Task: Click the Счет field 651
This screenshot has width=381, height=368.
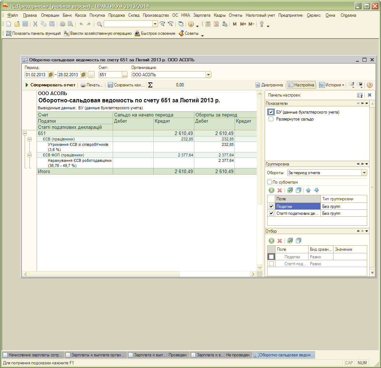Action: coord(110,75)
